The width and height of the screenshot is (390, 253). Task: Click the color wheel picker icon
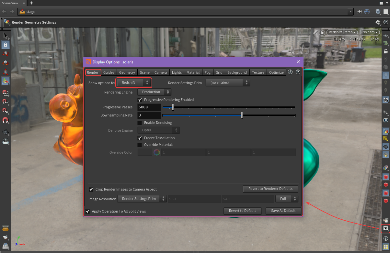click(156, 152)
